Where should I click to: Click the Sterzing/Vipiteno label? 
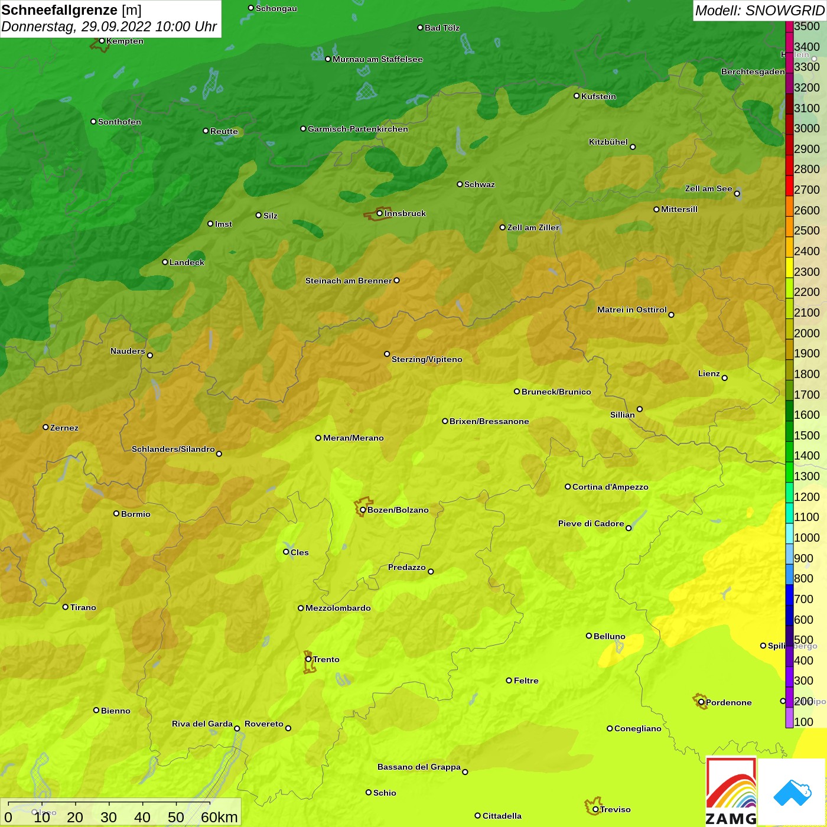click(x=427, y=359)
